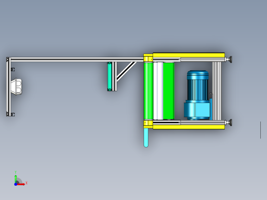Viewport: 267px width, 200px height.
Task: Click the left vertical aluminum post
Action: click(9, 87)
